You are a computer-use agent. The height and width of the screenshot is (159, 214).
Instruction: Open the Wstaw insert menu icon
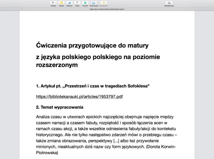(x=53, y=3)
